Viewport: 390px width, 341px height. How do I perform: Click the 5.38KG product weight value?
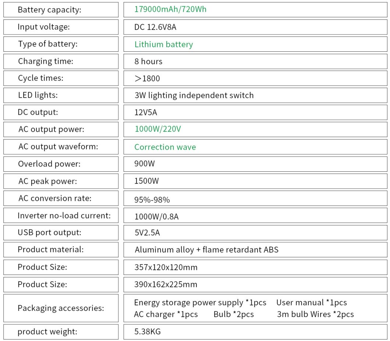tap(147, 332)
